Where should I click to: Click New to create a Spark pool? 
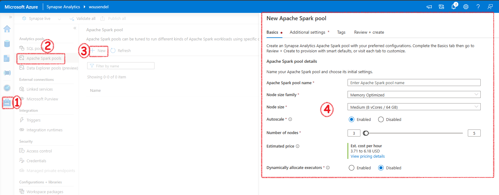click(99, 51)
